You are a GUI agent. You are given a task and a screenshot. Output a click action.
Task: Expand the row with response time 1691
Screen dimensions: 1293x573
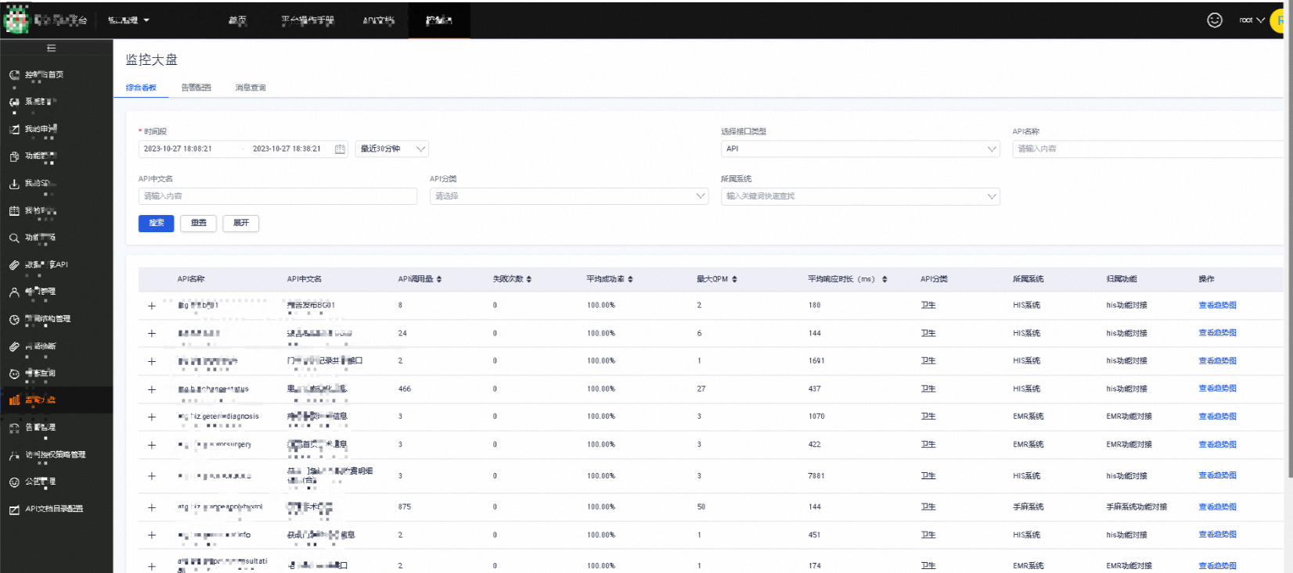[x=152, y=361]
